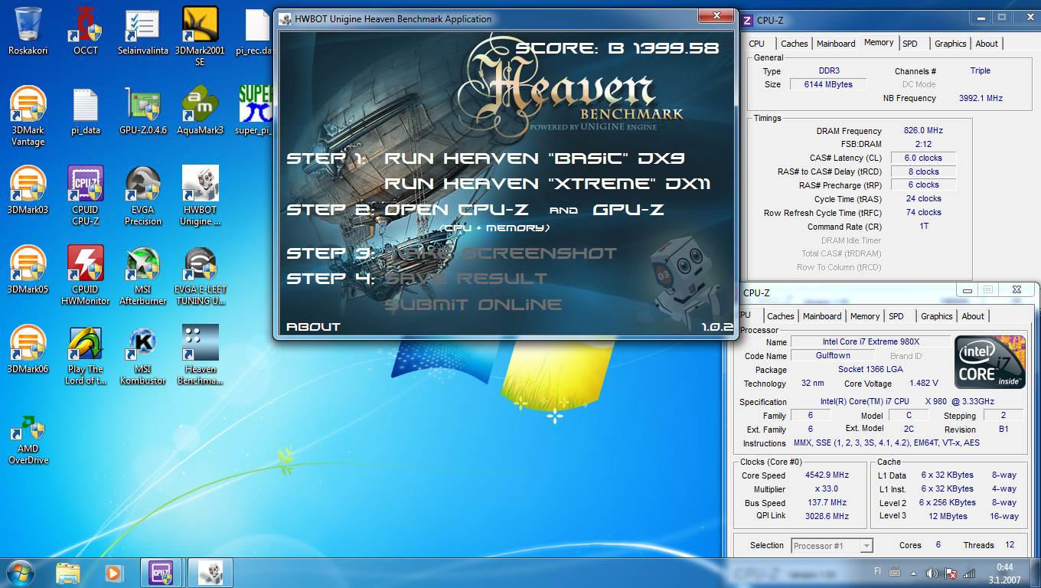Switch to Caches tab in Memory CPU-Z window

pyautogui.click(x=794, y=44)
